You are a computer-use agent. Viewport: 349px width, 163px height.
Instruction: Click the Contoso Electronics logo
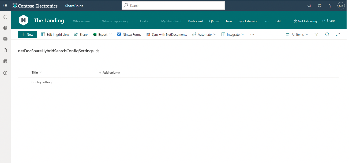click(x=35, y=6)
